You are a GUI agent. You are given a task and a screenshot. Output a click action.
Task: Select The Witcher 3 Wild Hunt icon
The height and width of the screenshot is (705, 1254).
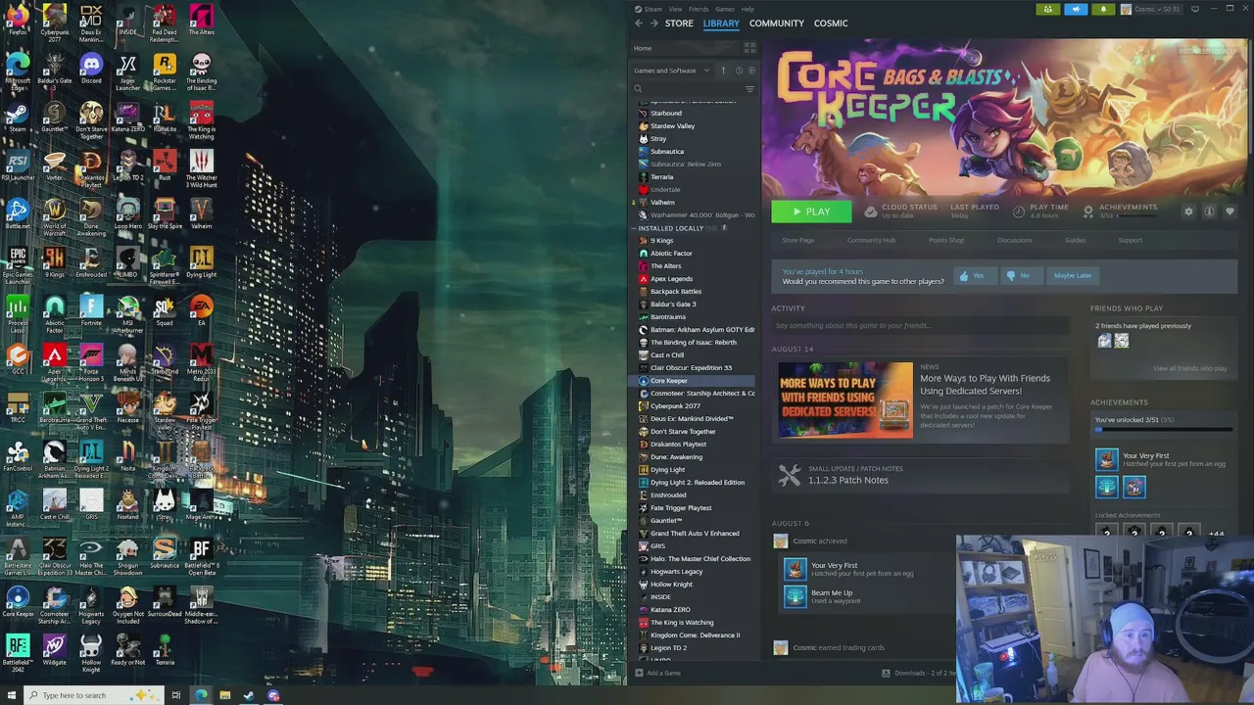pyautogui.click(x=202, y=168)
